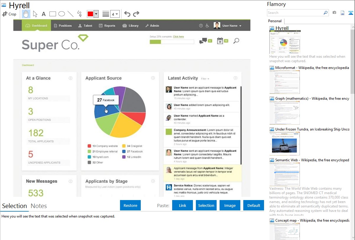Click the Dashboard breadcrumb link
The image size is (355, 240).
point(28,65)
